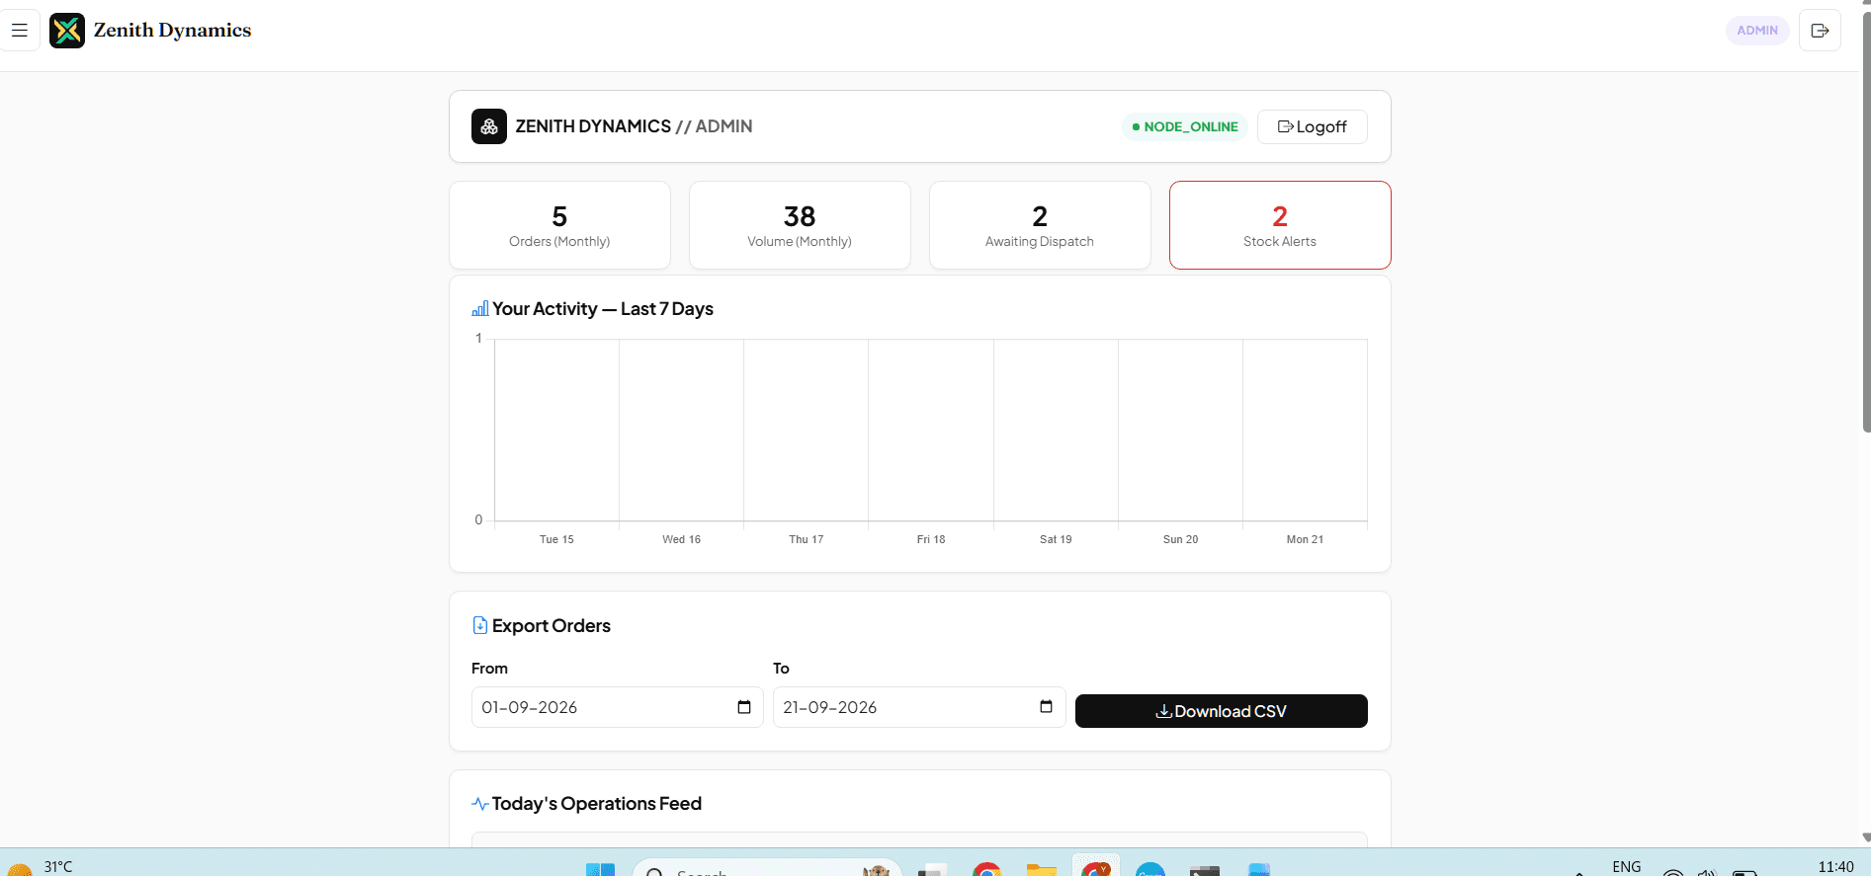
Task: Open the To date calendar picker
Action: 1046,707
